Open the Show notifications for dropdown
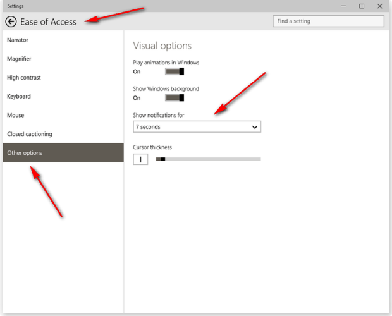392x316 pixels. [x=197, y=127]
